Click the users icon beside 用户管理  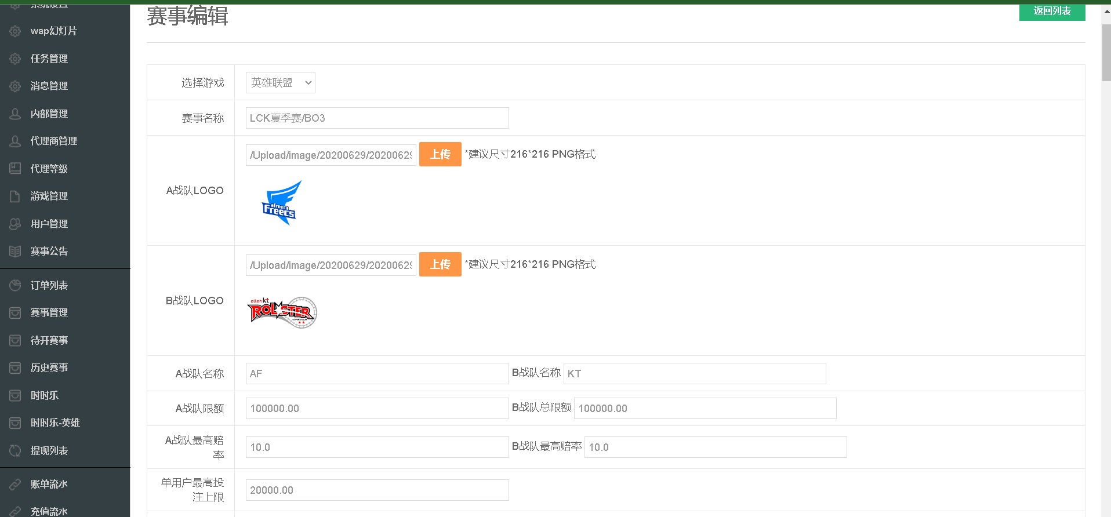click(15, 224)
